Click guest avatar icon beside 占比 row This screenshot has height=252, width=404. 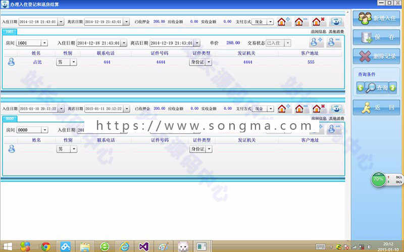pos(11,62)
